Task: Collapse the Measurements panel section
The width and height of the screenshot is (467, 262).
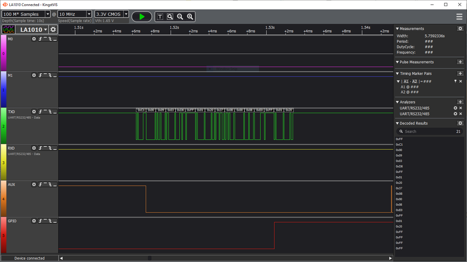Action: [x=397, y=28]
